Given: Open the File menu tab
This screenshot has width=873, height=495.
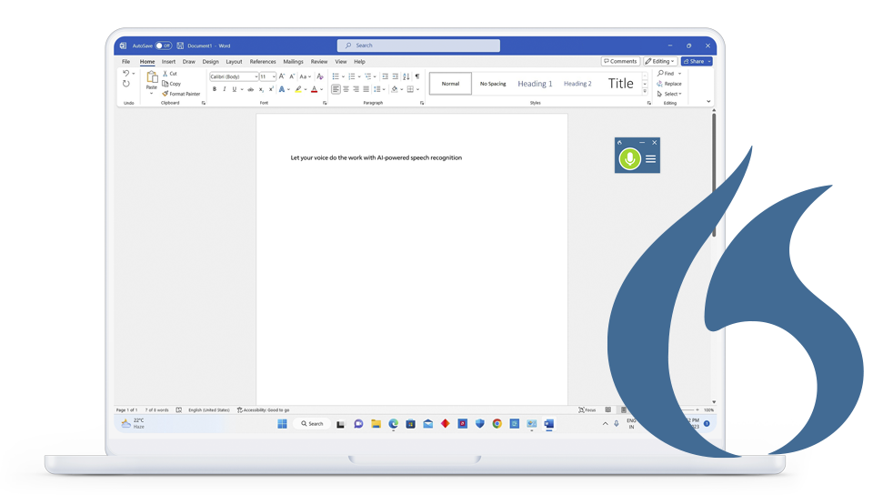Looking at the screenshot, I should 125,62.
